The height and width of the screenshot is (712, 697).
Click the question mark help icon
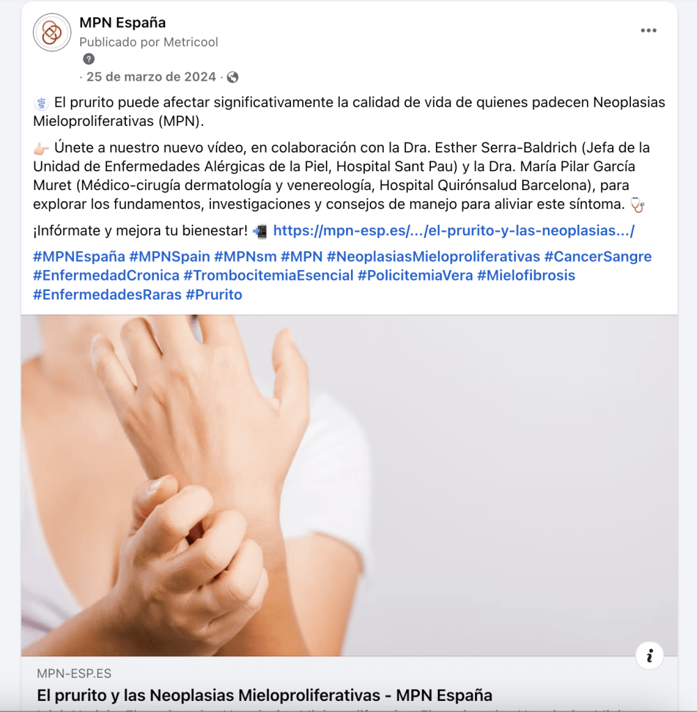(x=88, y=59)
